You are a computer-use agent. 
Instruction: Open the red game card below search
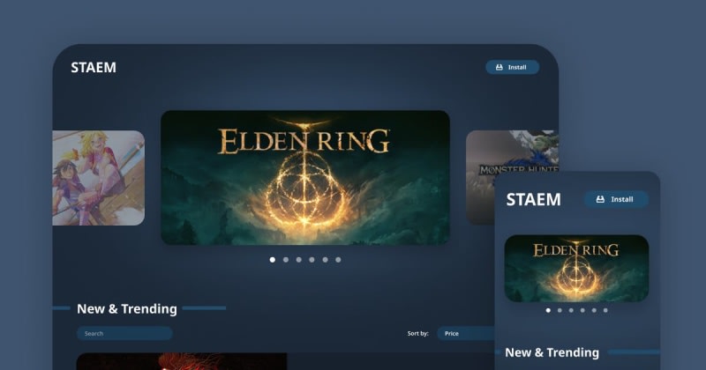[182, 361]
